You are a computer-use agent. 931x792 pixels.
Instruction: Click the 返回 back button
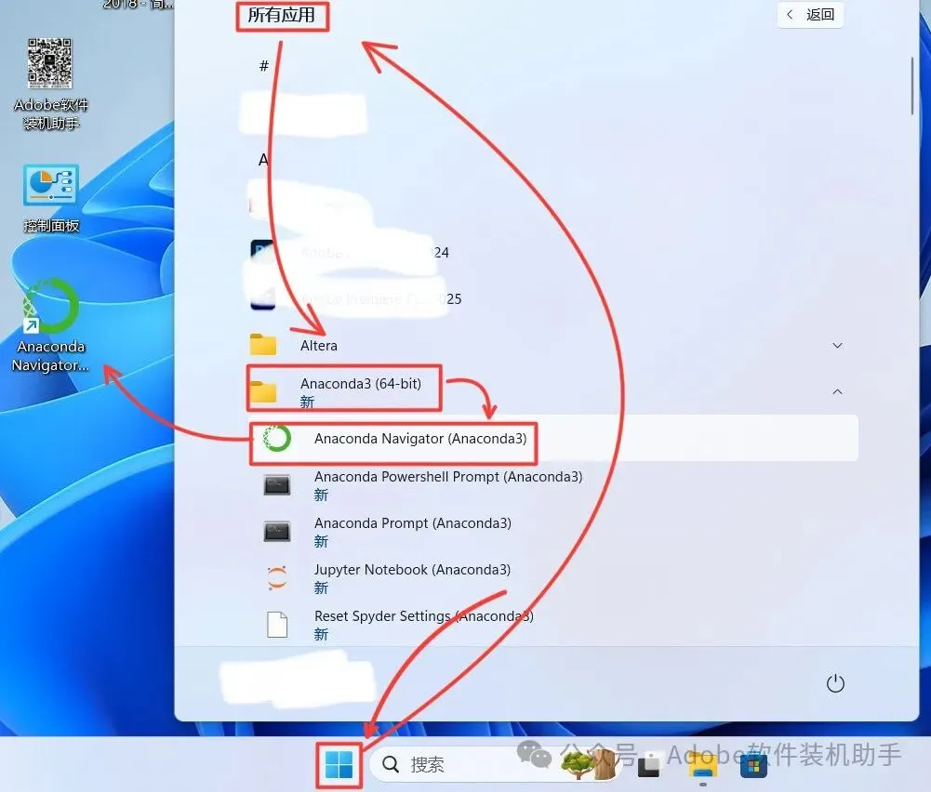[810, 14]
